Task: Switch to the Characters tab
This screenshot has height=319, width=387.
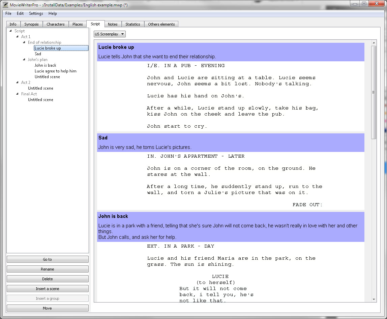Action: click(x=56, y=24)
